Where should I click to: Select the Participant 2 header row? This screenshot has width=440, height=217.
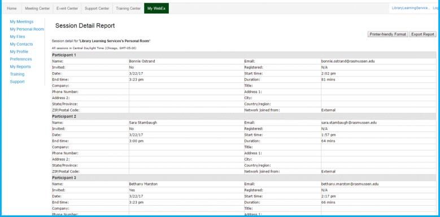click(x=244, y=117)
